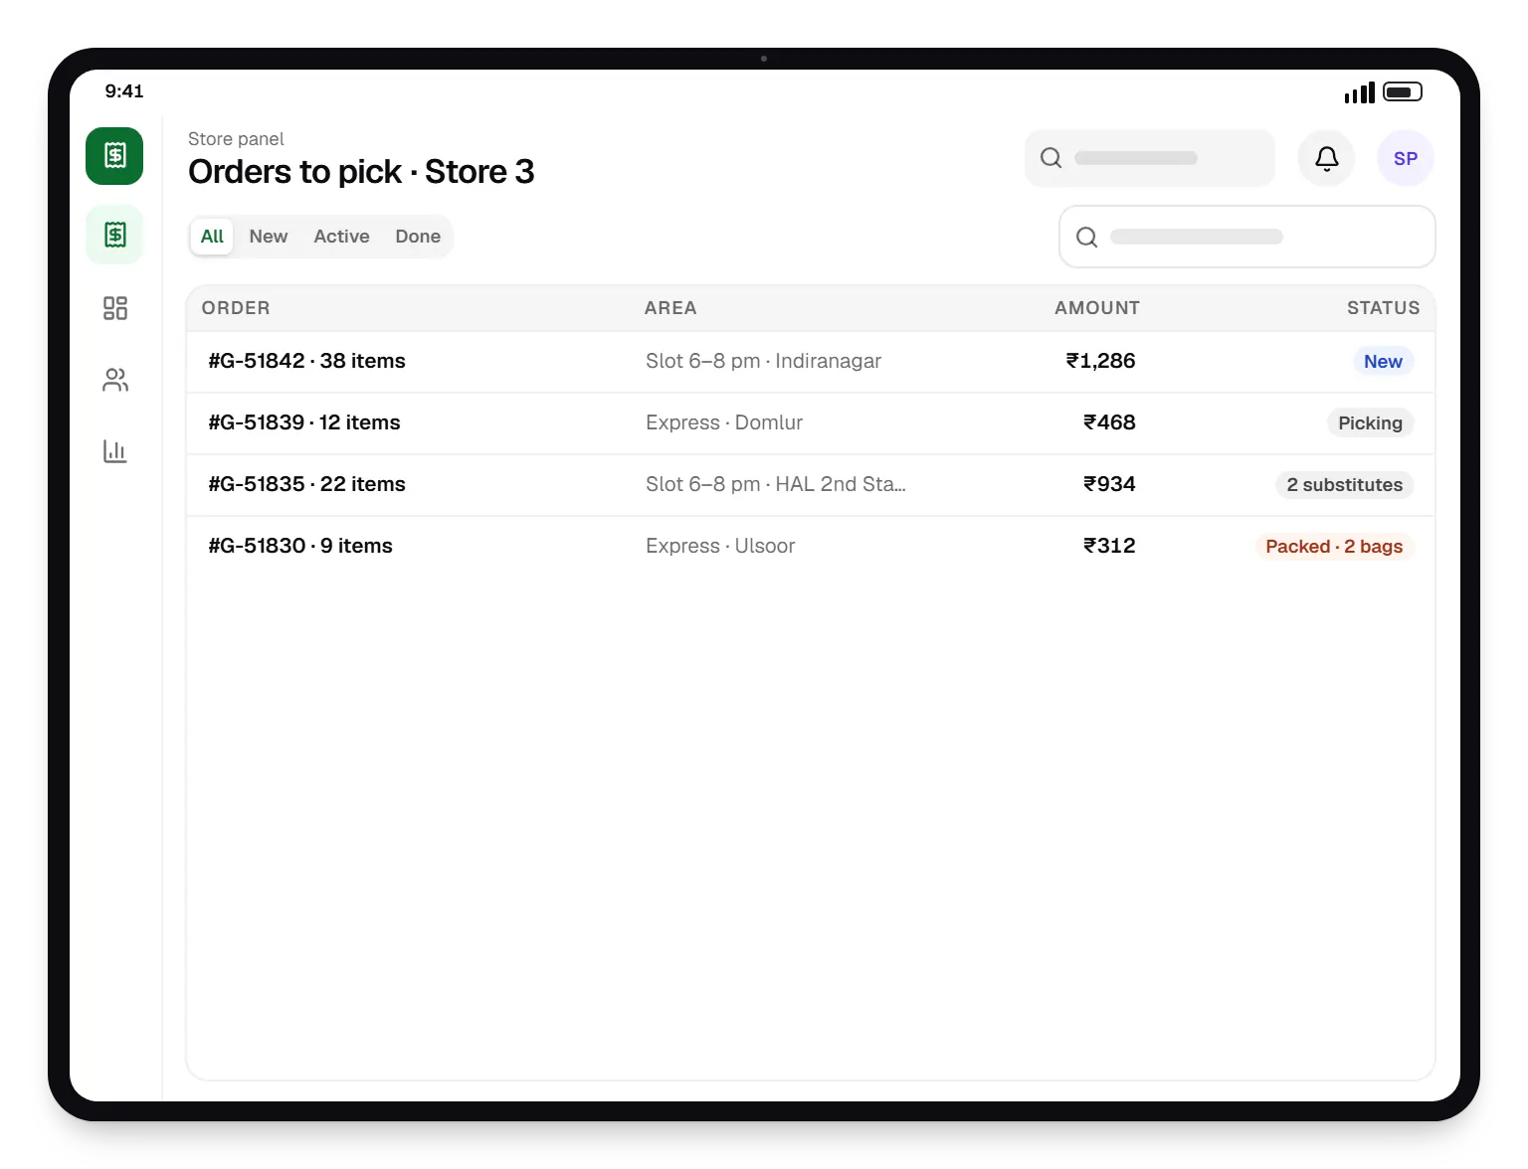
Task: Click the Orders to pick · Store 3 heading
Action: pyautogui.click(x=361, y=172)
